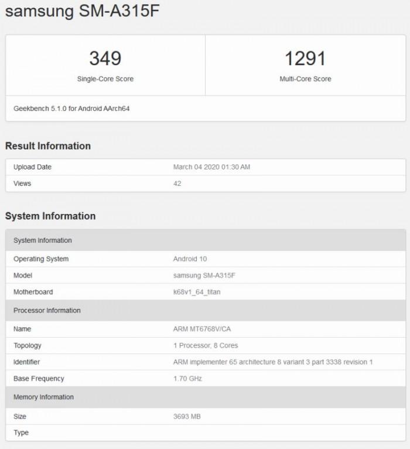This screenshot has height=449, width=410.
Task: Click the 'Model' row label
Action: pos(23,275)
